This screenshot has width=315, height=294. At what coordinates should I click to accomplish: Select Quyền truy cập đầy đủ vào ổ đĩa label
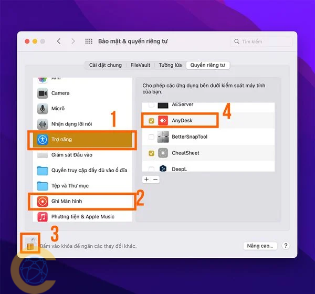89,171
